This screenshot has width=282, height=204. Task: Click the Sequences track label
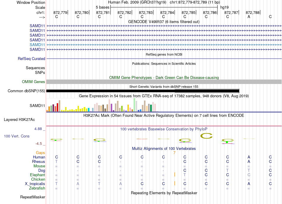pyautogui.click(x=35, y=68)
